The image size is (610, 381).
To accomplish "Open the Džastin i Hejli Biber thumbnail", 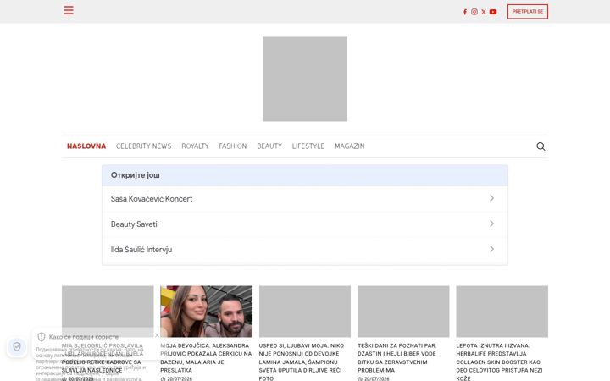I will pos(403,312).
